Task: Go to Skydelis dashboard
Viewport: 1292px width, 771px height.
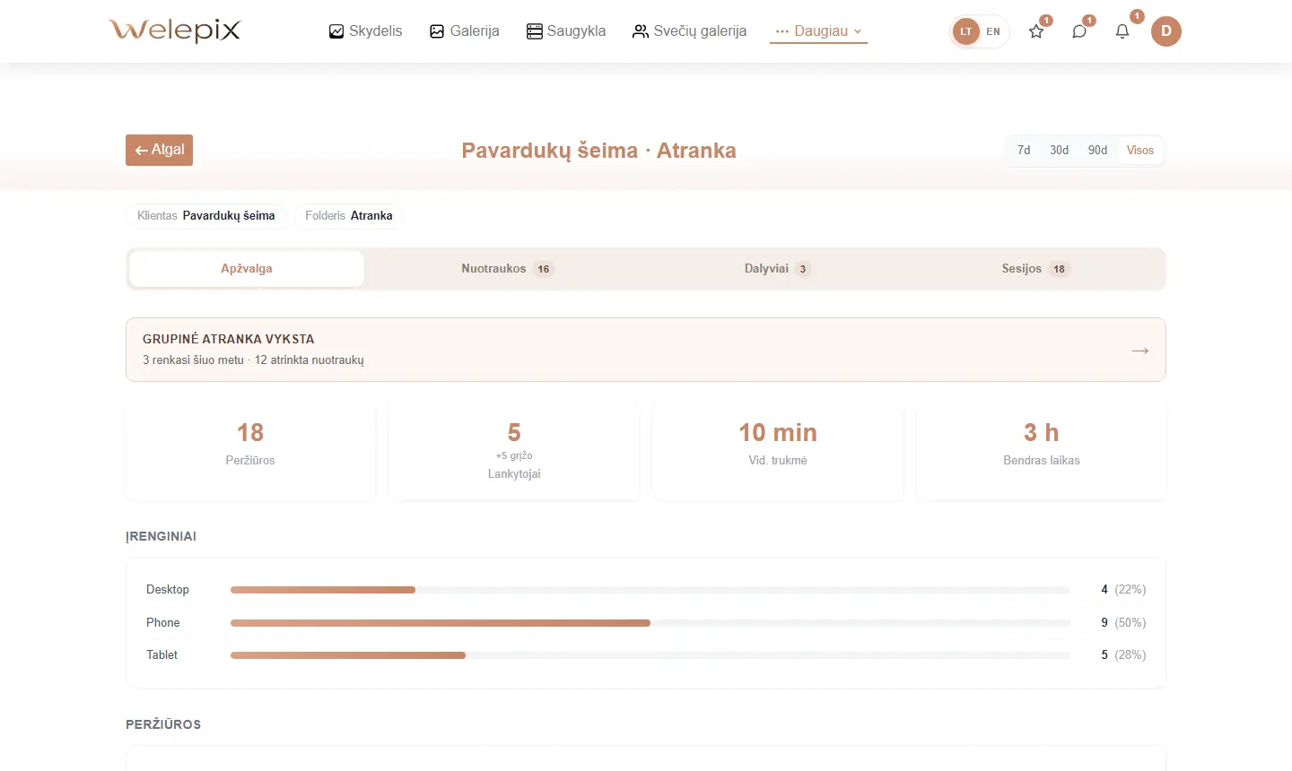Action: tap(365, 31)
